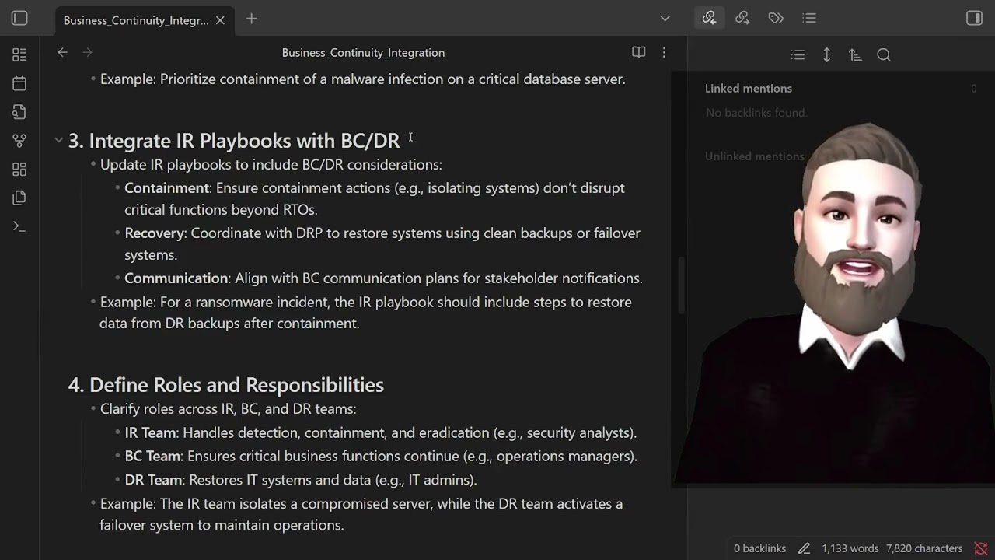Click the '1,133 words' status item
The height and width of the screenshot is (560, 995).
click(x=850, y=548)
